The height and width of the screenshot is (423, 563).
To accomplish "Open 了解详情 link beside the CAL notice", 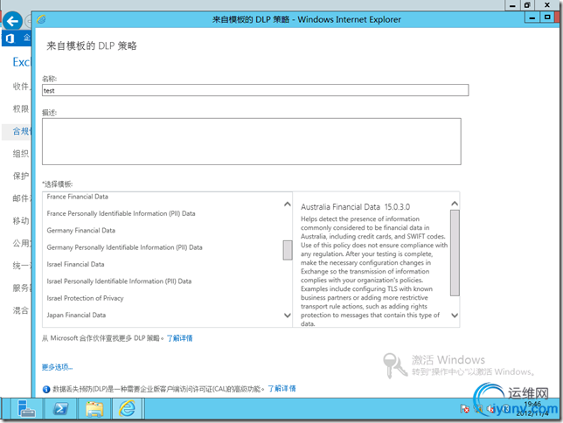I will click(x=281, y=389).
